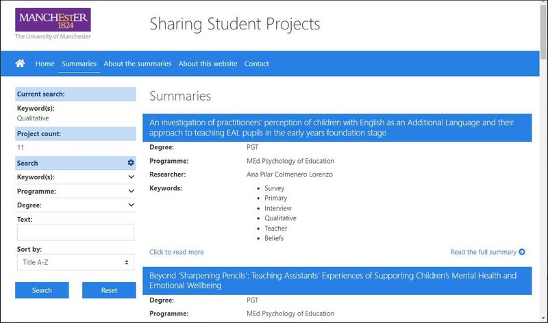Click arrow icon beside Read the full summary

coord(523,252)
